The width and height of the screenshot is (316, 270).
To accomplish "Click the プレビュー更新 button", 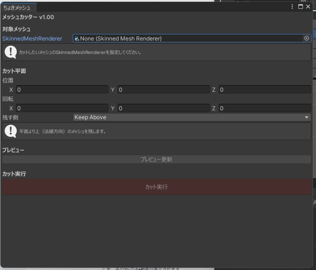I will 157,159.
